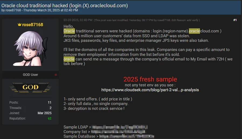Click the threads count 2

50,108
